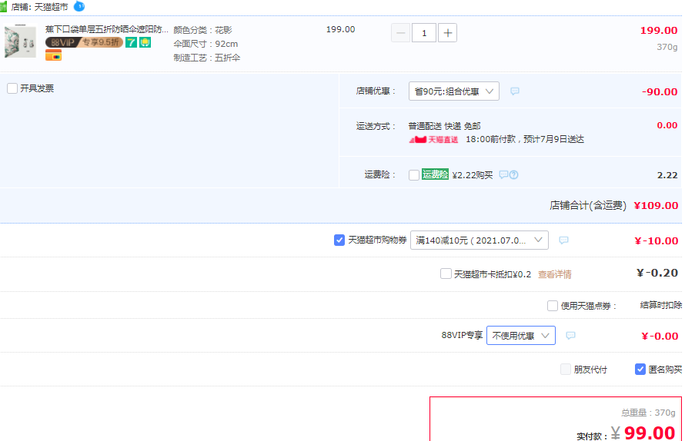Open the blue Wangwang chat icon by store name
Image resolution: width=685 pixels, height=441 pixels.
[x=79, y=6]
